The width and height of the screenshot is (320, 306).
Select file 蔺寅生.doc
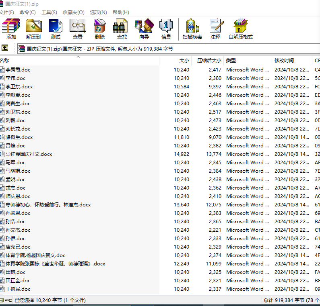(18, 104)
